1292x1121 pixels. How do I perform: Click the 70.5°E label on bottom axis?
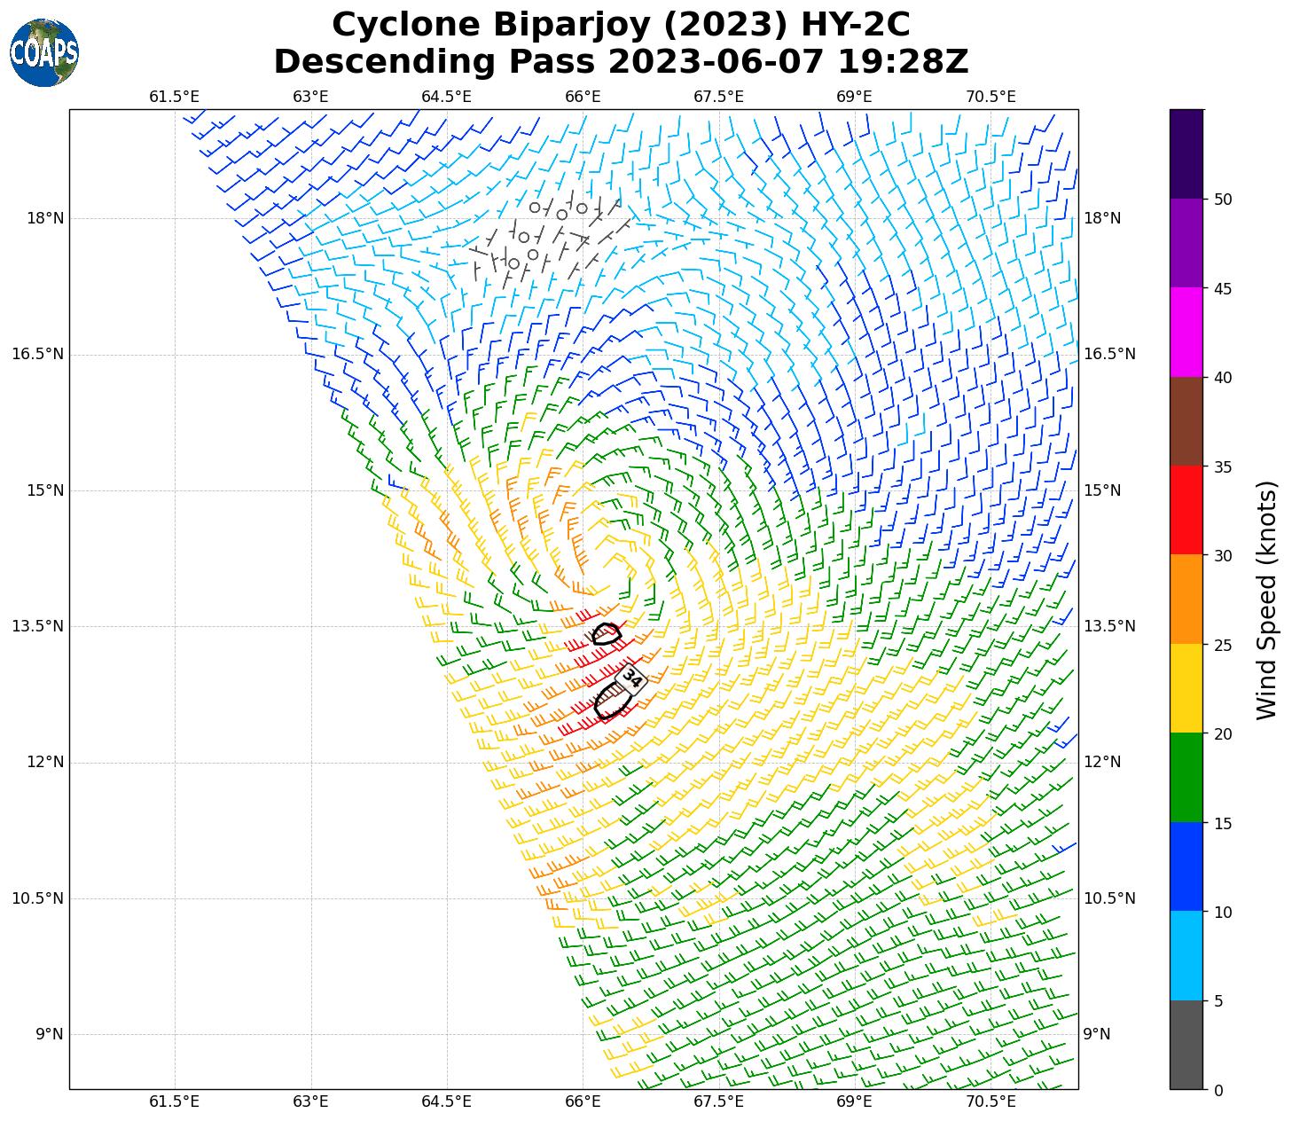pos(991,1101)
